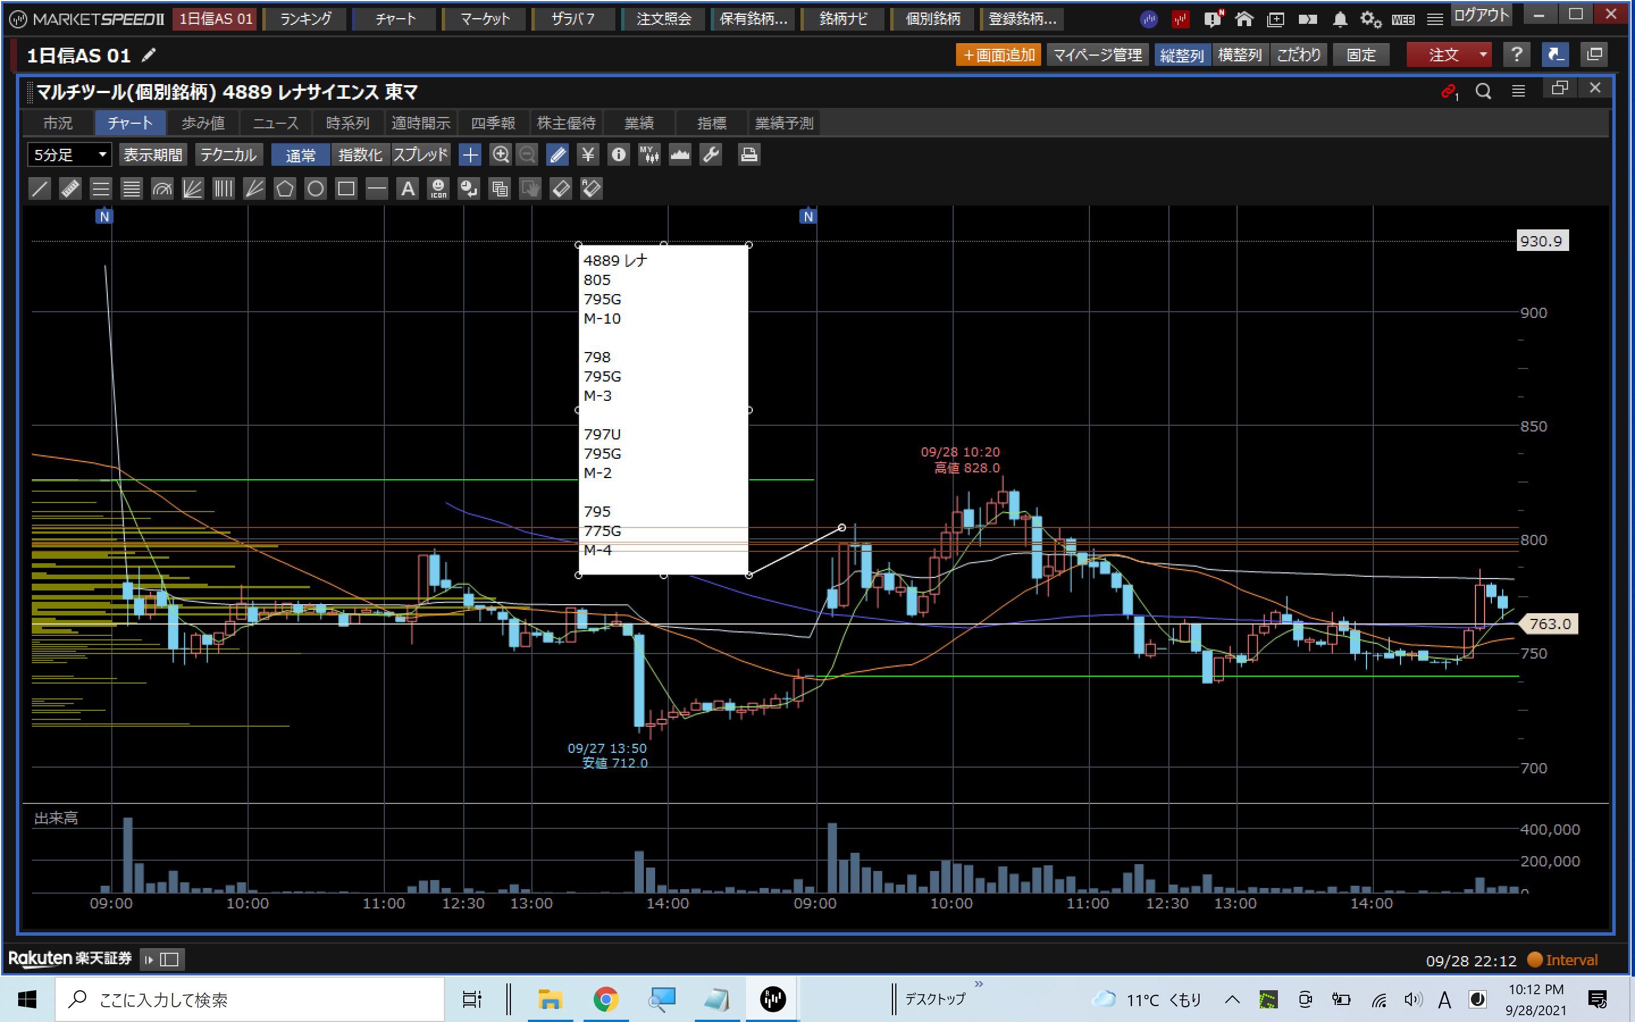The width and height of the screenshot is (1635, 1022).
Task: Select the pentagon shape drawing tool
Action: tap(284, 189)
